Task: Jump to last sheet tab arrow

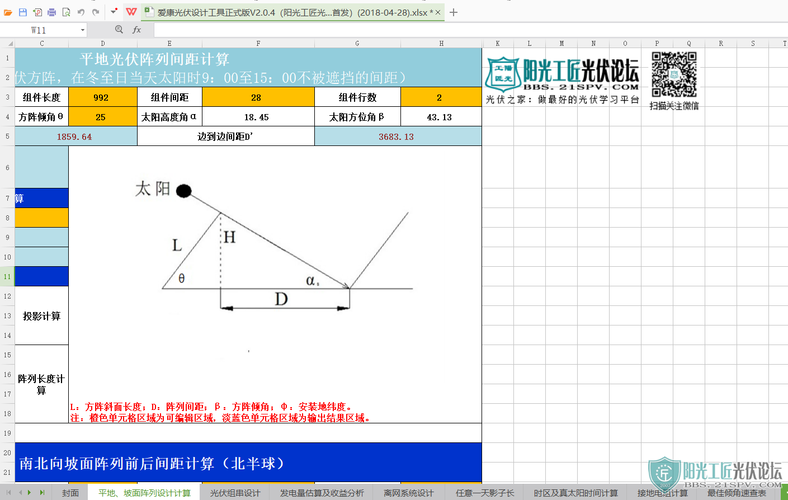Action: pos(42,493)
